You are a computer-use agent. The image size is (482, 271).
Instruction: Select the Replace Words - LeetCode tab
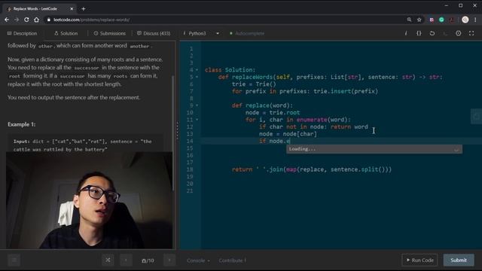[39, 9]
